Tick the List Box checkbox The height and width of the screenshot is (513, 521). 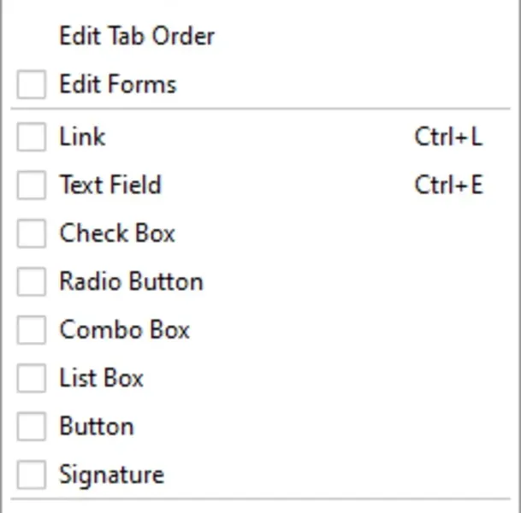click(32, 378)
